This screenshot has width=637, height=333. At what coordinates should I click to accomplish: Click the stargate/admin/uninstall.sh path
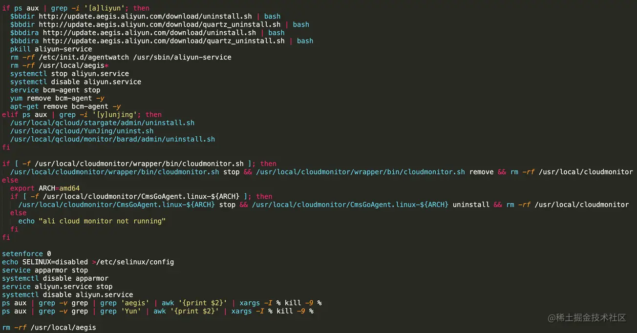pyautogui.click(x=102, y=123)
